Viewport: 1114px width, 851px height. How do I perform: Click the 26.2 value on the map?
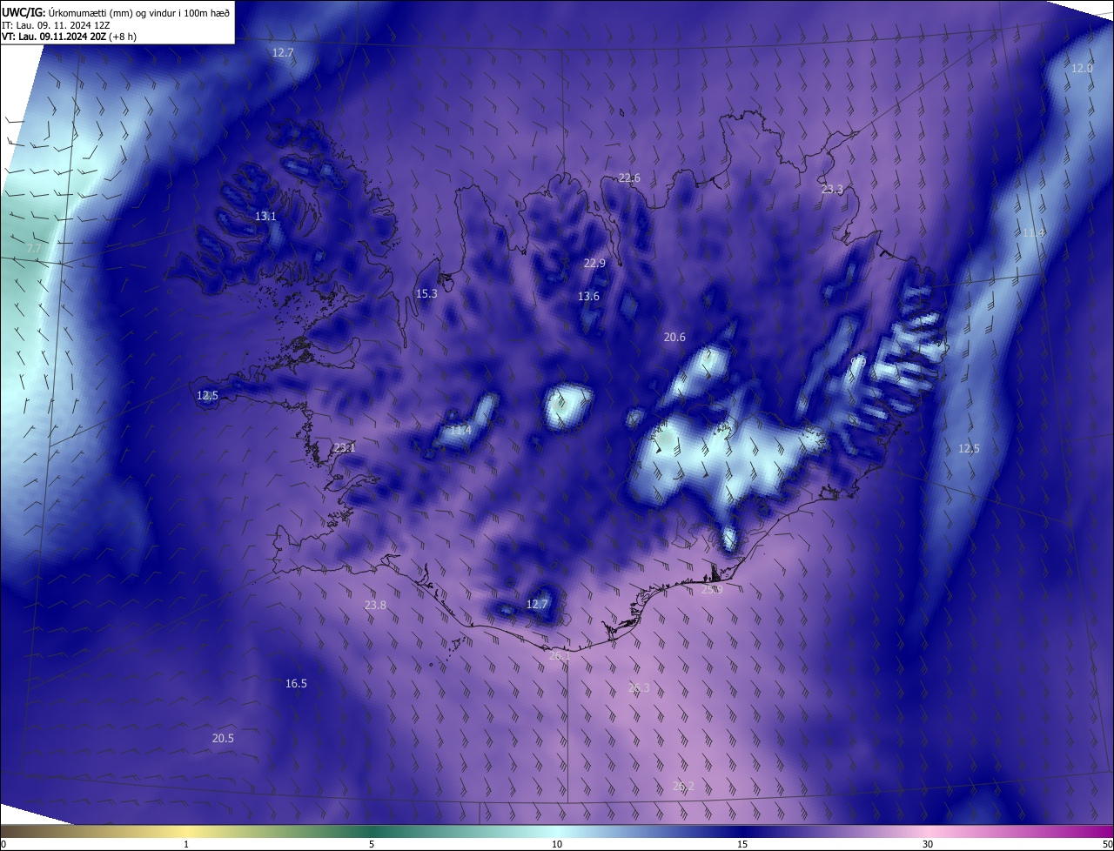pyautogui.click(x=684, y=786)
